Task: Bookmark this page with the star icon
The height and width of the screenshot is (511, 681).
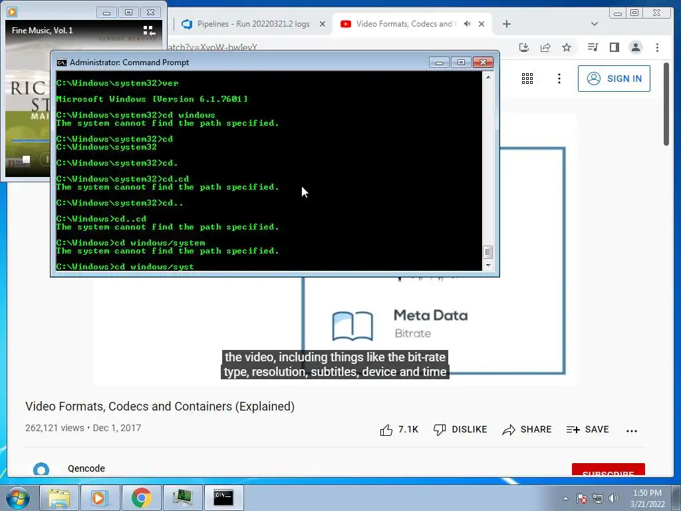Action: pyautogui.click(x=567, y=47)
